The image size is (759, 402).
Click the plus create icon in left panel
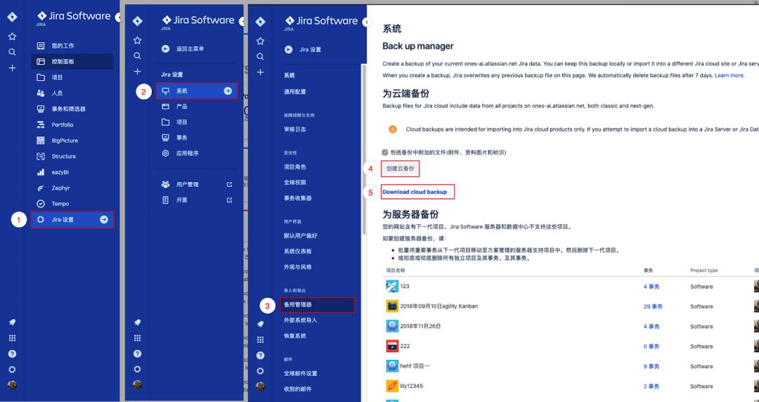click(12, 68)
